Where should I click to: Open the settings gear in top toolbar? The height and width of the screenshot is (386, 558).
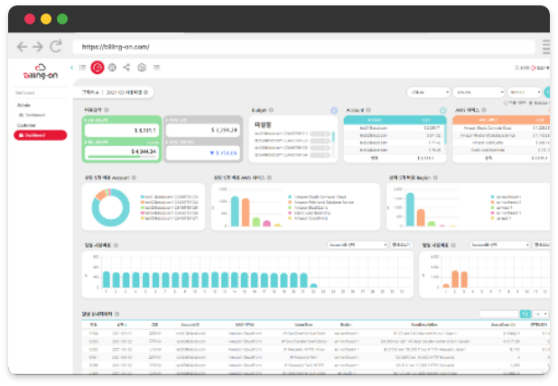[142, 67]
